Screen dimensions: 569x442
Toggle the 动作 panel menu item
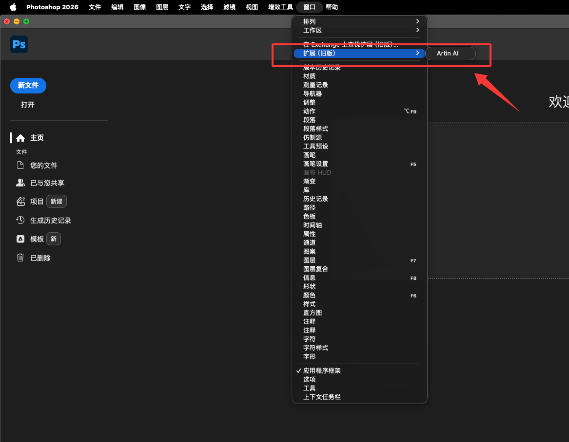click(359, 111)
